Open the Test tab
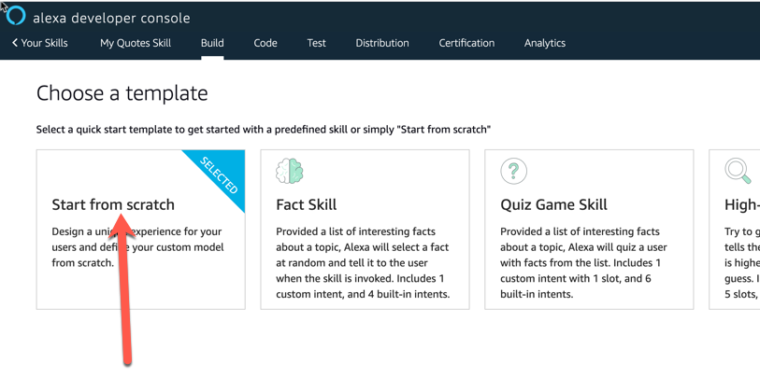The width and height of the screenshot is (760, 377). coord(317,43)
